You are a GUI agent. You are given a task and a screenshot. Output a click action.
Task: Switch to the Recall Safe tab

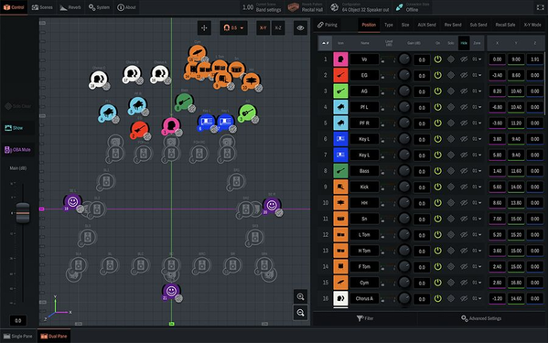click(x=505, y=25)
